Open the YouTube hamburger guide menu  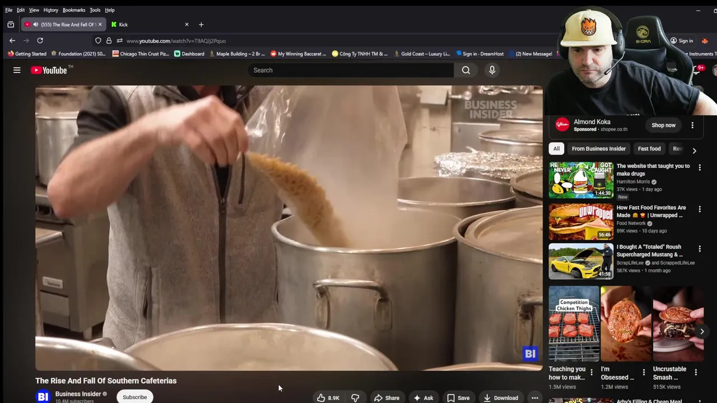(x=17, y=70)
